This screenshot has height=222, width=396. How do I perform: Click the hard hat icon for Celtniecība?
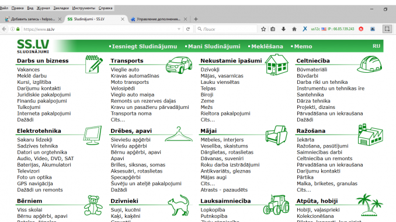coord(370,65)
